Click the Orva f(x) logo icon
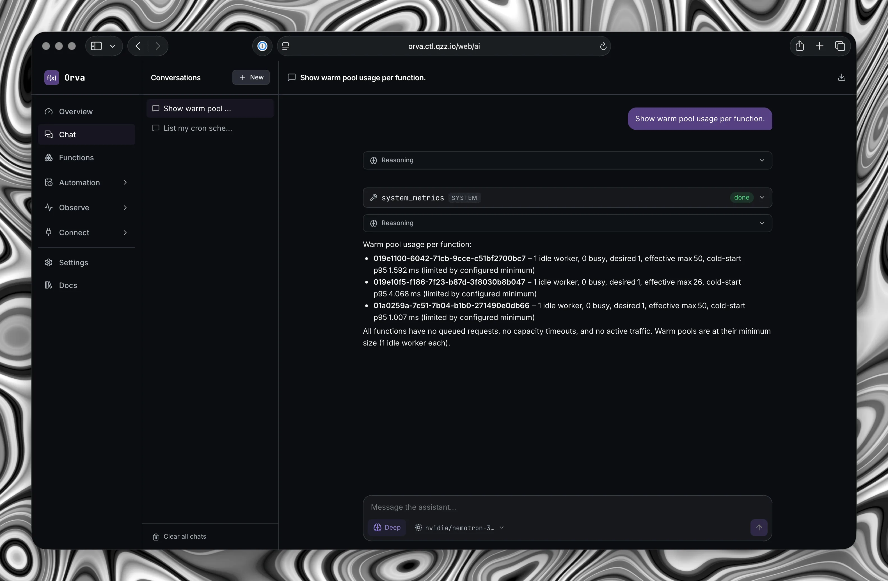Viewport: 888px width, 581px height. [51, 78]
